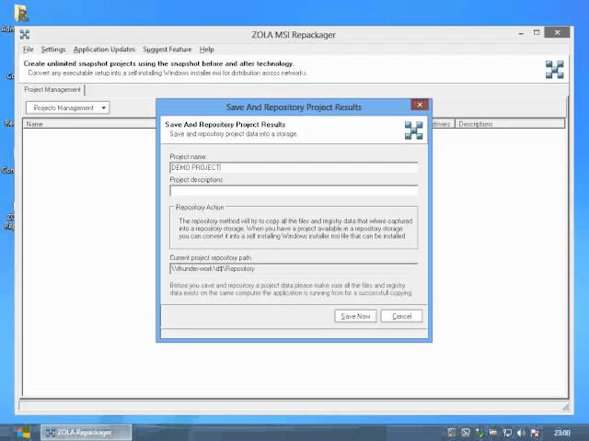Focus the Project description input field
Image resolution: width=589 pixels, height=441 pixels.
[x=294, y=190]
